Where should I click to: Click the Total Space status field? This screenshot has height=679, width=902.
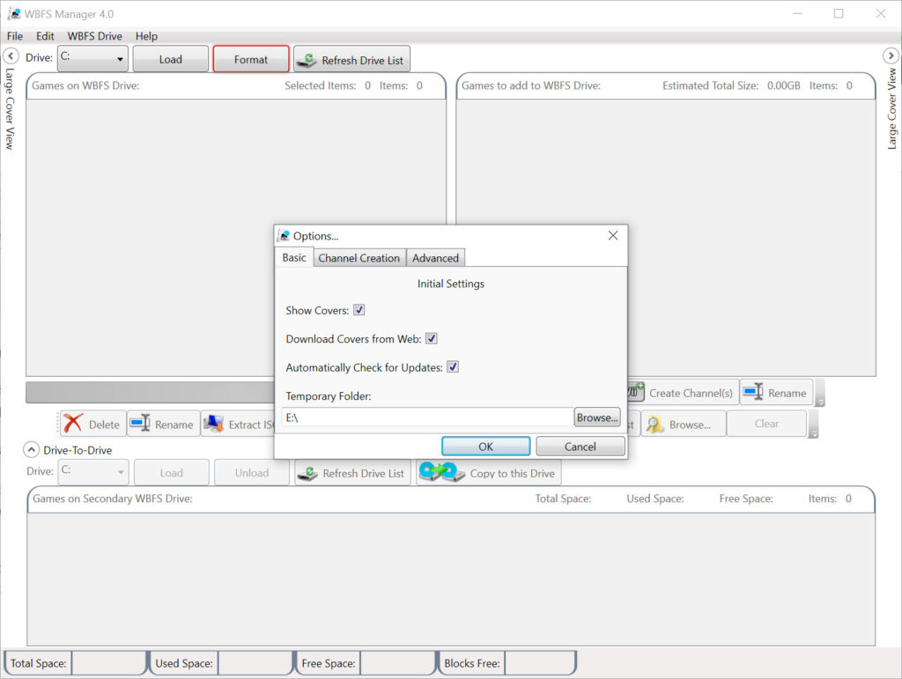(108, 663)
